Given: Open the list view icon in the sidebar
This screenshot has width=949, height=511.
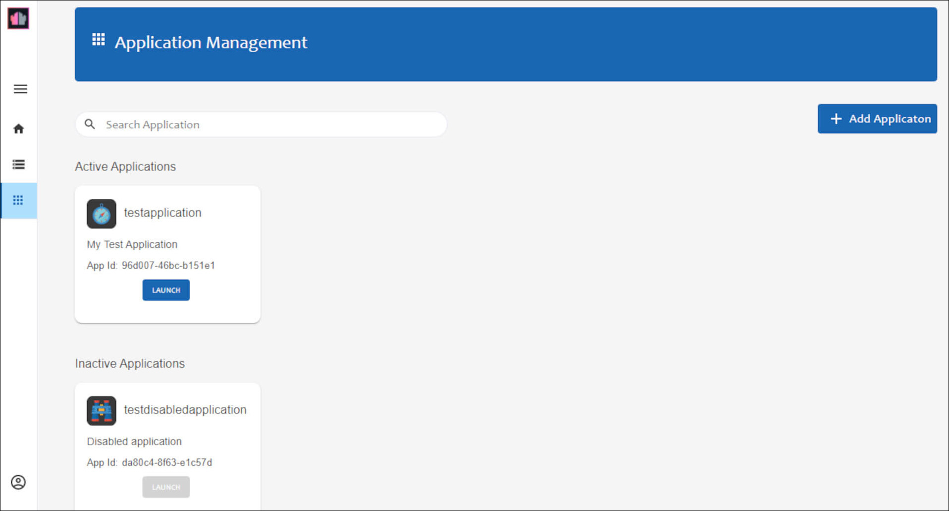Looking at the screenshot, I should click(19, 165).
